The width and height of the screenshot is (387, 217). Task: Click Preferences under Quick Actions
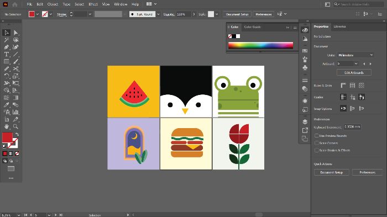(x=367, y=172)
